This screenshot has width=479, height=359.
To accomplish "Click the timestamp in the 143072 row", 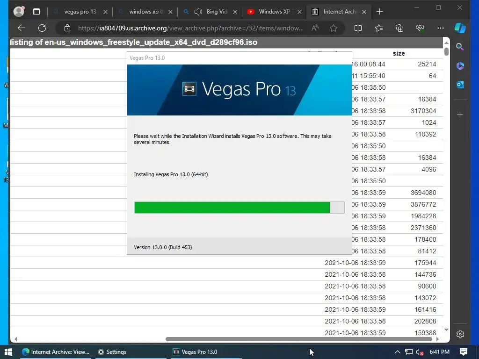I will click(x=355, y=298).
